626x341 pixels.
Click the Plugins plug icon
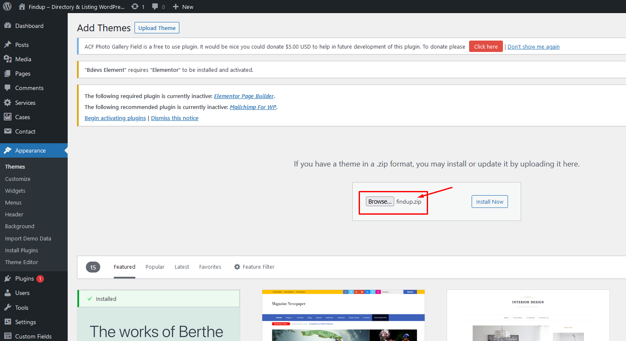tap(8, 278)
